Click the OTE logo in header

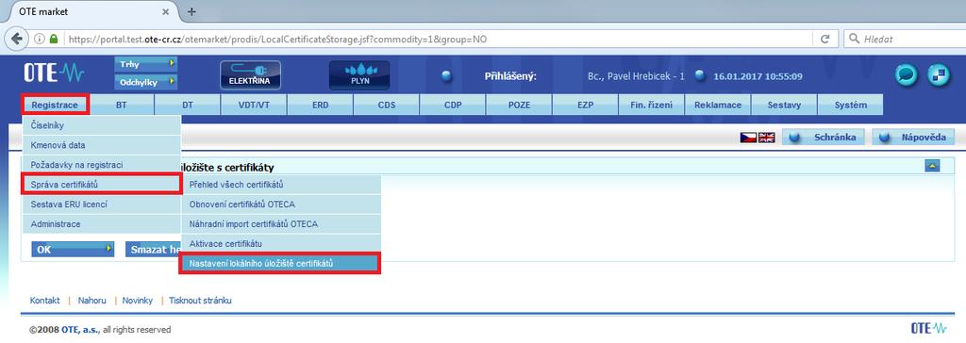[54, 74]
